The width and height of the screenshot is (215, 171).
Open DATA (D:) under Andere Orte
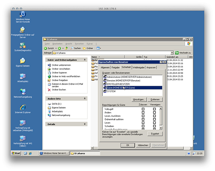point(57,104)
